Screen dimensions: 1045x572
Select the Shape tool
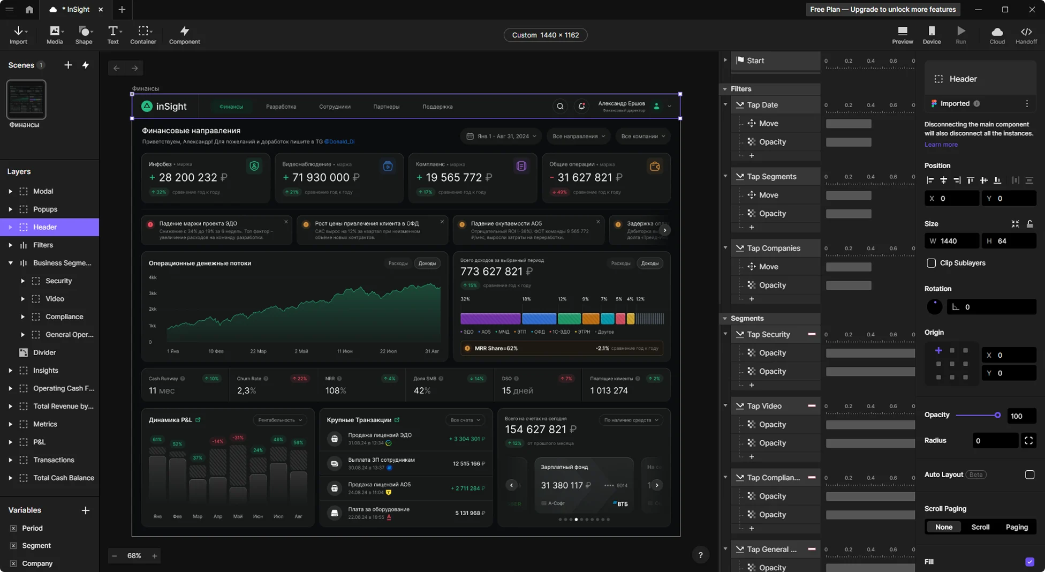click(84, 35)
